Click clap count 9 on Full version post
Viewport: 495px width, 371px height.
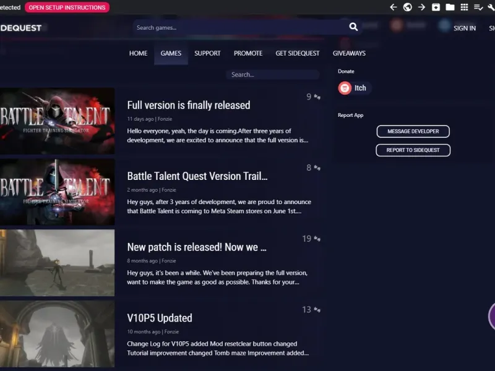(309, 97)
